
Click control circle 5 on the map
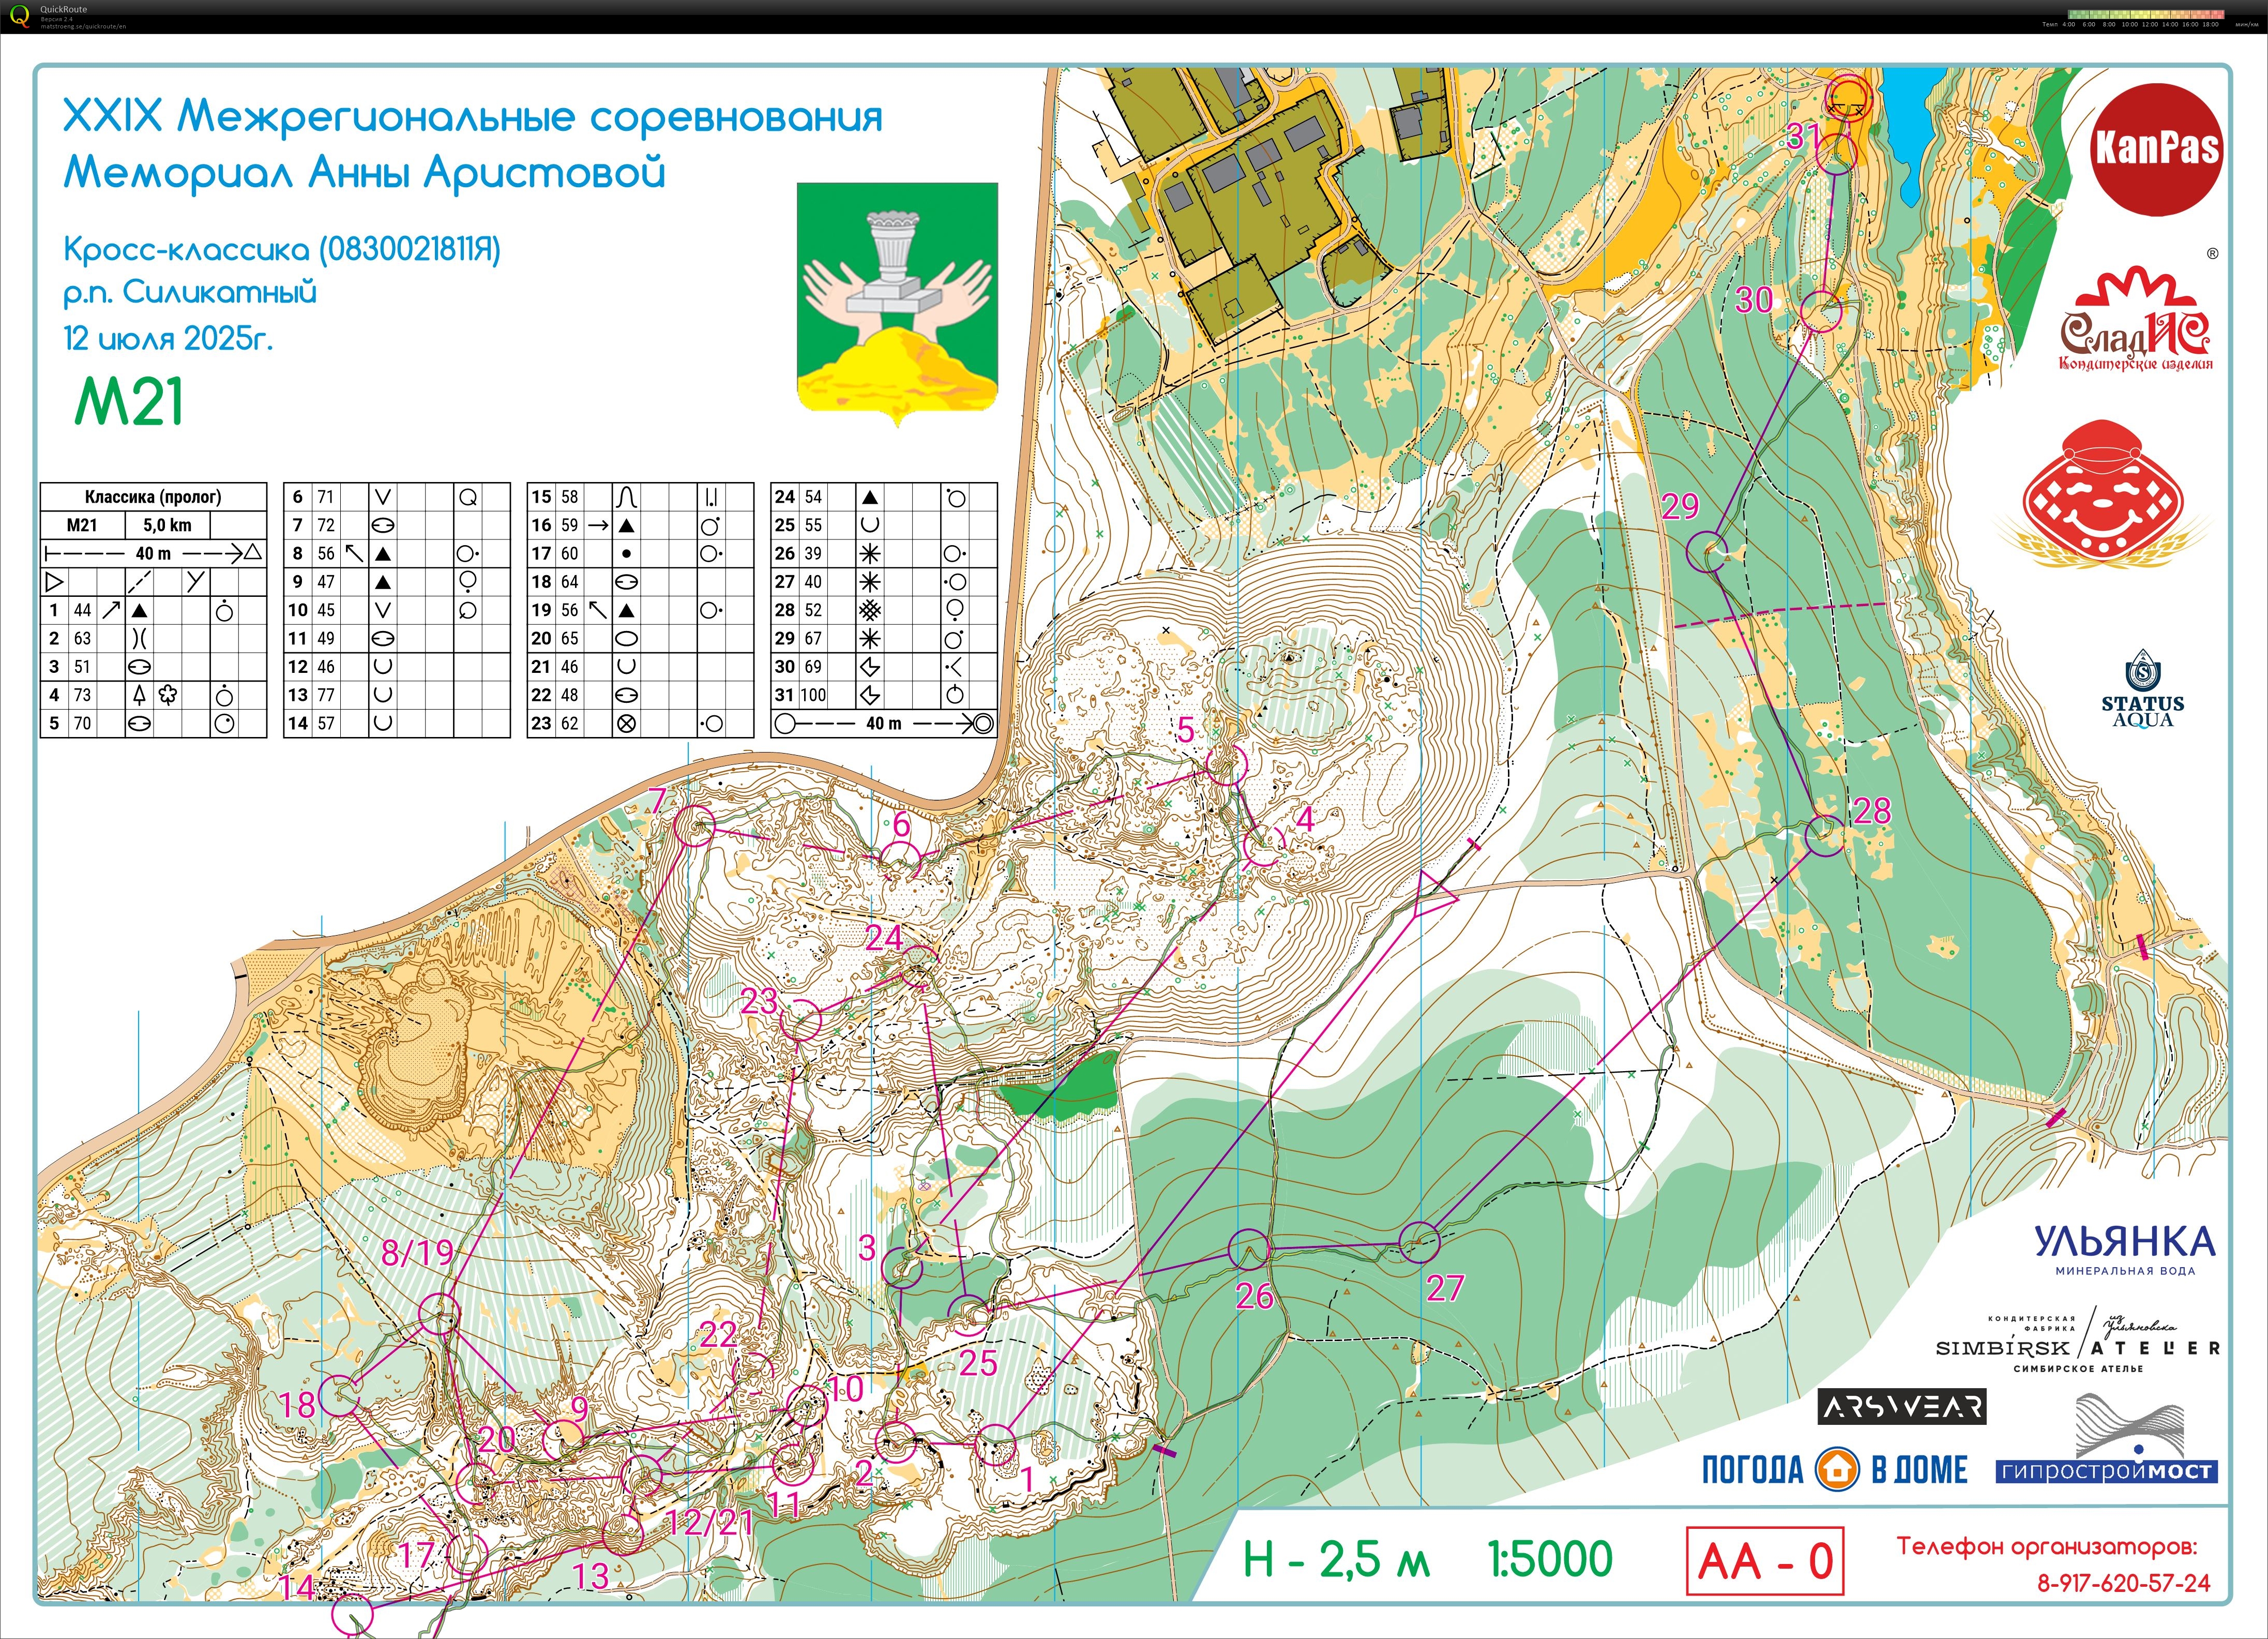click(1227, 765)
